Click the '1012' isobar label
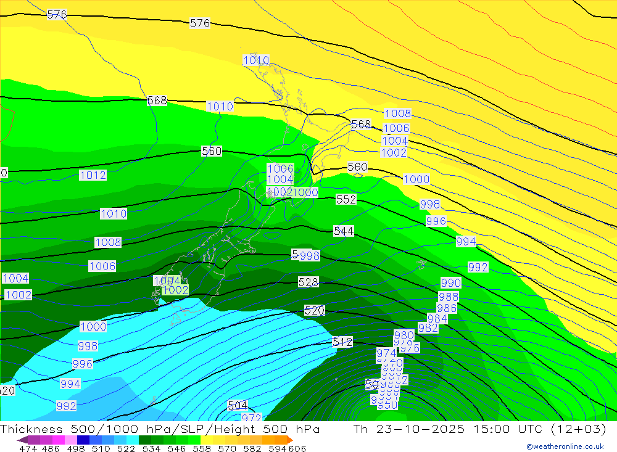This screenshot has height=452, width=617. tap(93, 175)
